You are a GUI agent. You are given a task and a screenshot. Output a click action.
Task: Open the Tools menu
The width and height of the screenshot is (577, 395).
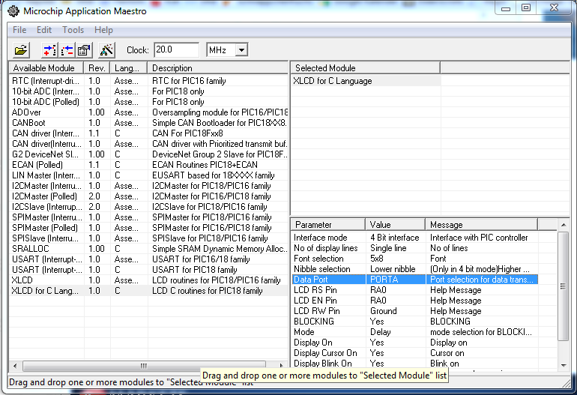(x=73, y=30)
